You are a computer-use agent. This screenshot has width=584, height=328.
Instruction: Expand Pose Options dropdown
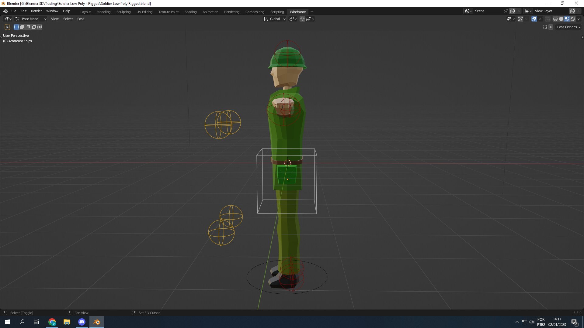[x=569, y=27]
